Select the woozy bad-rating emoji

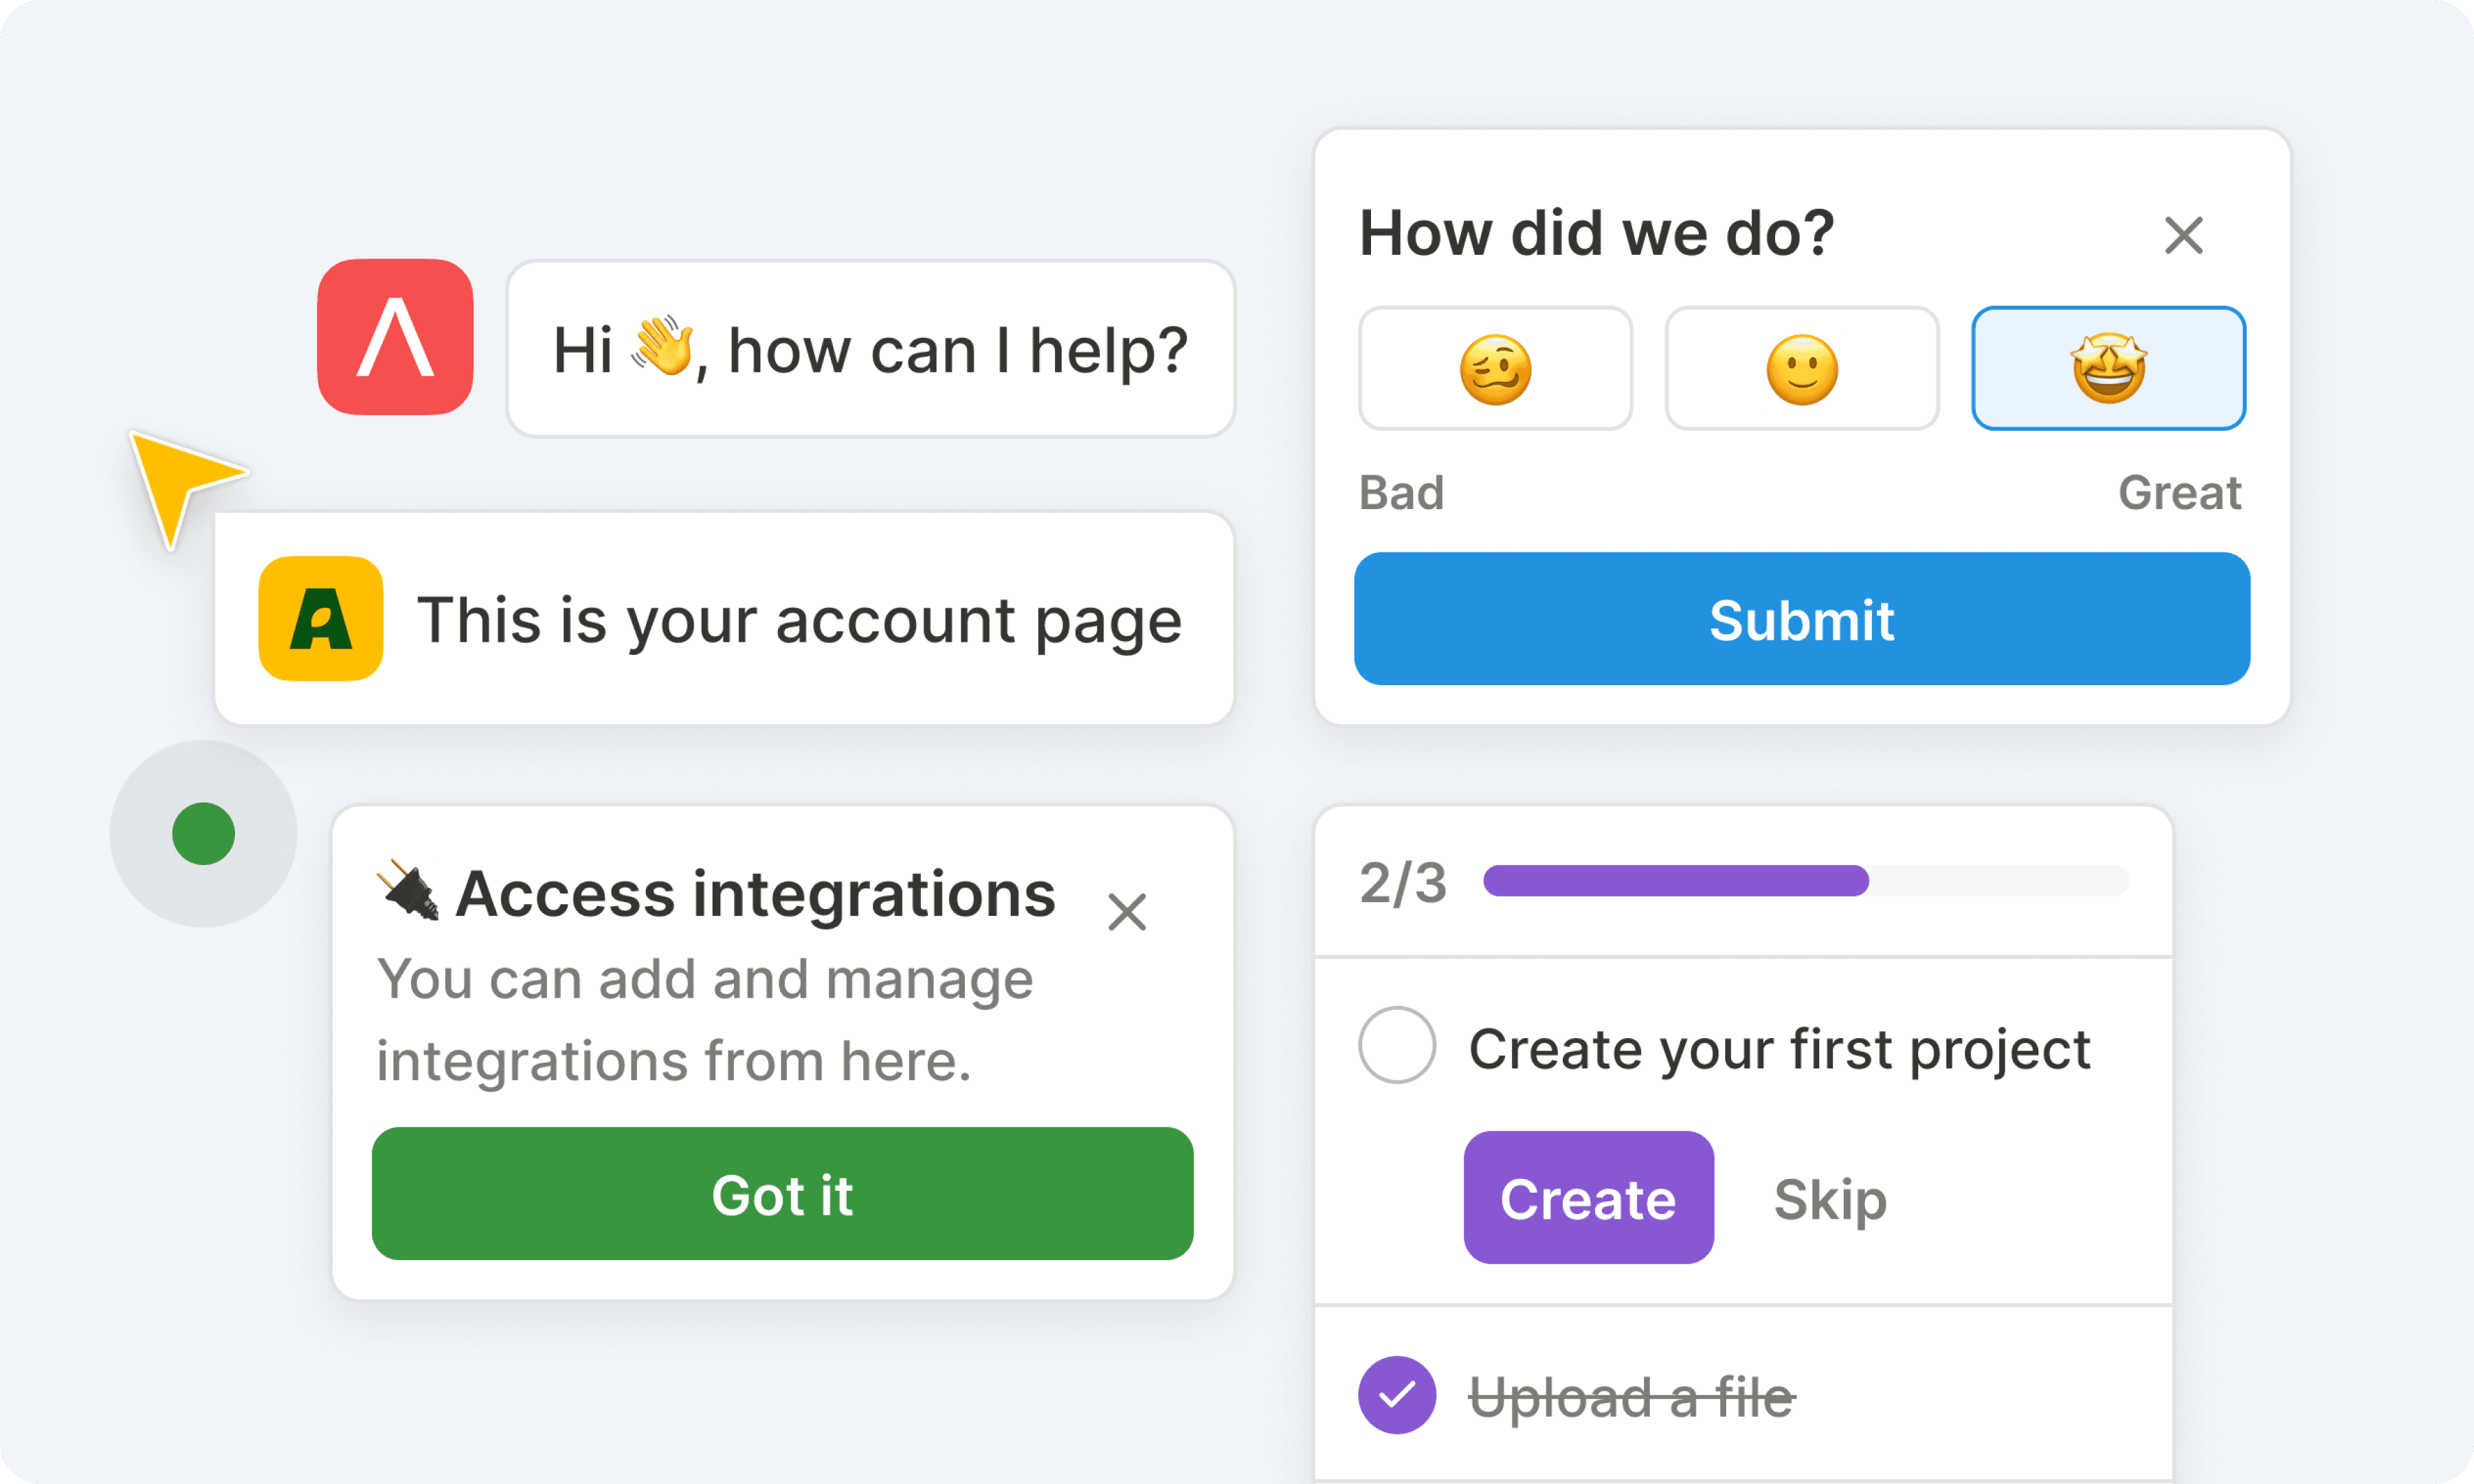[1495, 369]
